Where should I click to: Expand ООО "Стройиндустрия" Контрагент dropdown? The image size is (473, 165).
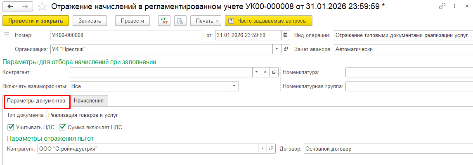point(262,149)
